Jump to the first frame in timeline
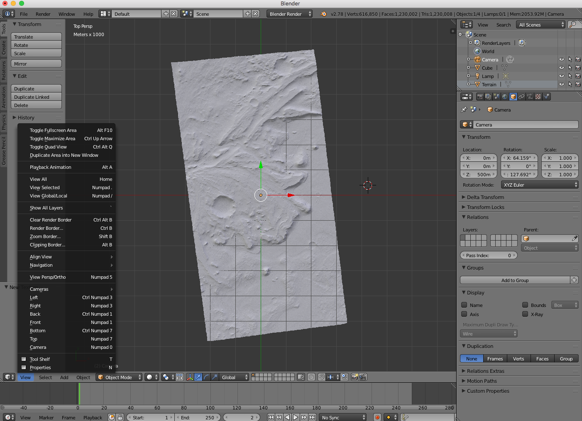582x421 pixels. click(x=271, y=417)
